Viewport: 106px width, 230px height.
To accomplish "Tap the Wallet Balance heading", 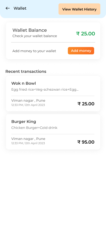I will click(x=30, y=30).
